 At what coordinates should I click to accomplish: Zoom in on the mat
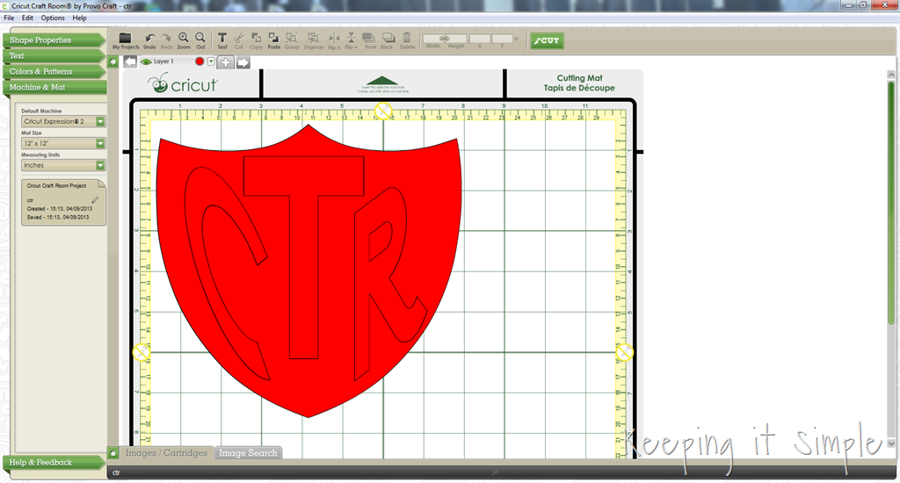(x=183, y=40)
